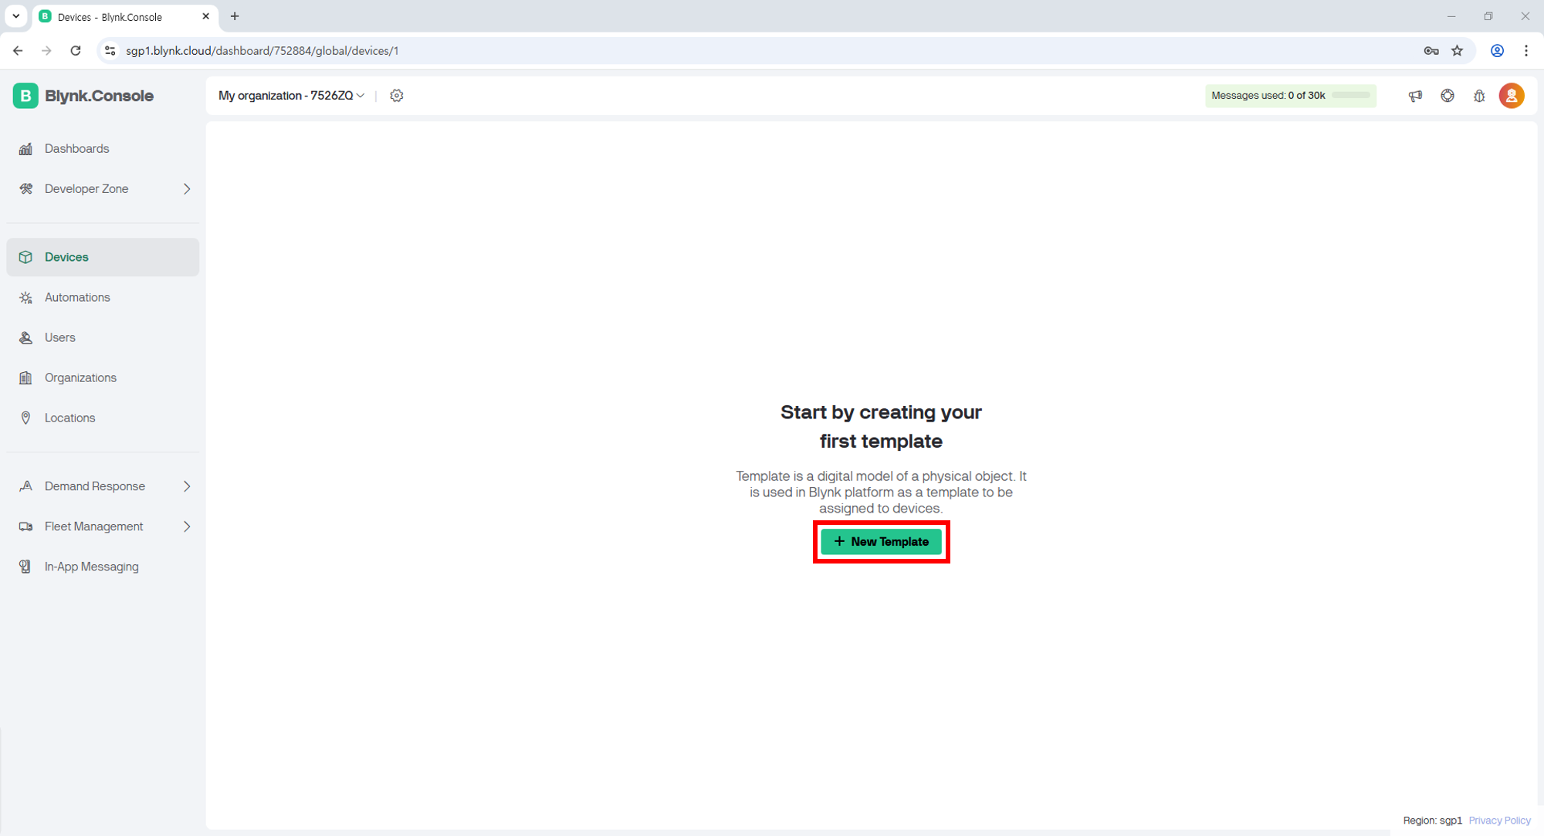This screenshot has height=836, width=1544.
Task: Open Users menu item
Action: (x=103, y=337)
